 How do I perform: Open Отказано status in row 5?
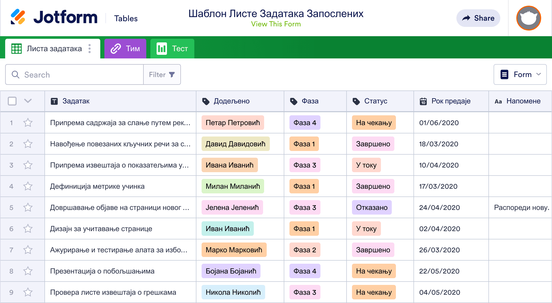click(372, 207)
